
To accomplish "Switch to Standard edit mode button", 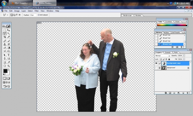I will click(x=5, y=78).
